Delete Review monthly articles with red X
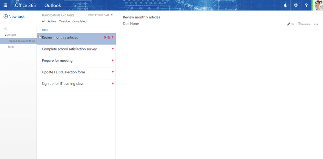This screenshot has height=159, width=323. pyautogui.click(x=105, y=37)
